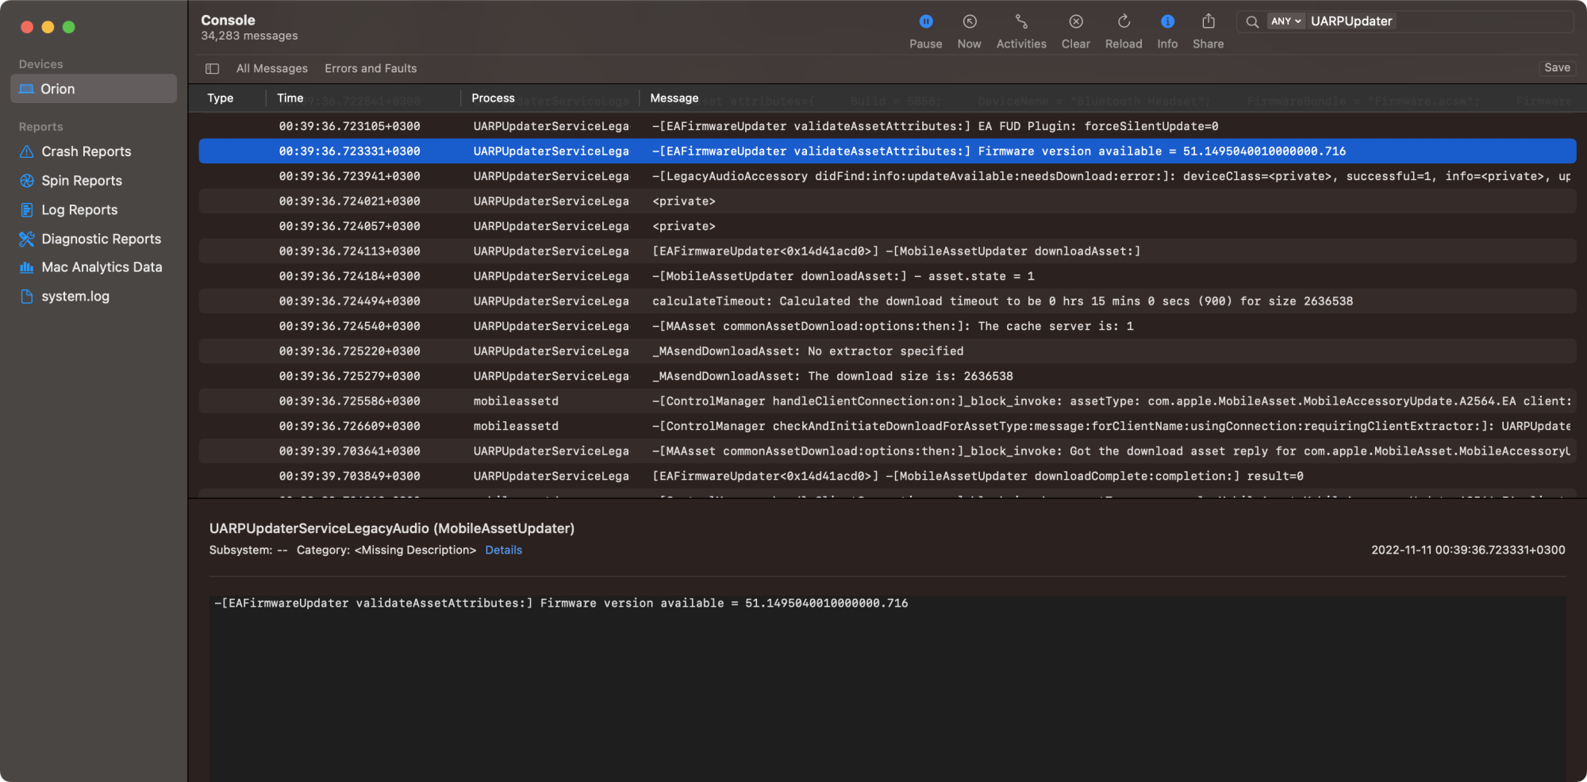Toggle the Info pane icon
1587x782 pixels.
[1166, 22]
